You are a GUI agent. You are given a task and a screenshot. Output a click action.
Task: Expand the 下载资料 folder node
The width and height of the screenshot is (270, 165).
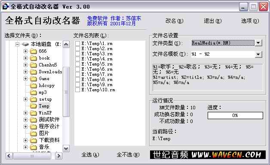coord(25,140)
